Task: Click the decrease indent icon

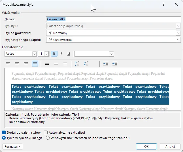Action: click(106, 64)
